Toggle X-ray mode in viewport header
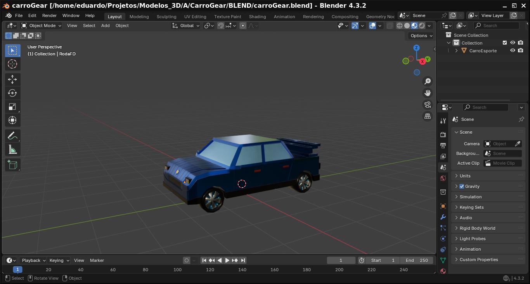The image size is (530, 284). pos(390,26)
